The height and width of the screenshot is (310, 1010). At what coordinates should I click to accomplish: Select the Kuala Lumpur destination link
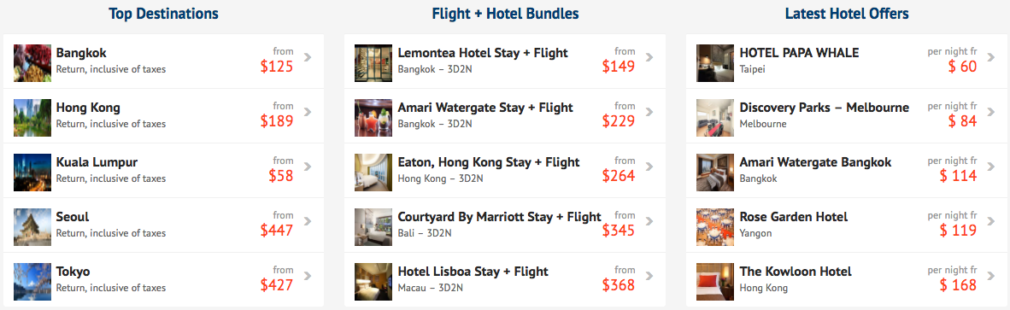click(97, 162)
